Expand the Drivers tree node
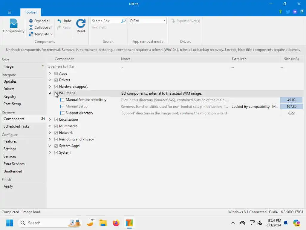 [50, 80]
